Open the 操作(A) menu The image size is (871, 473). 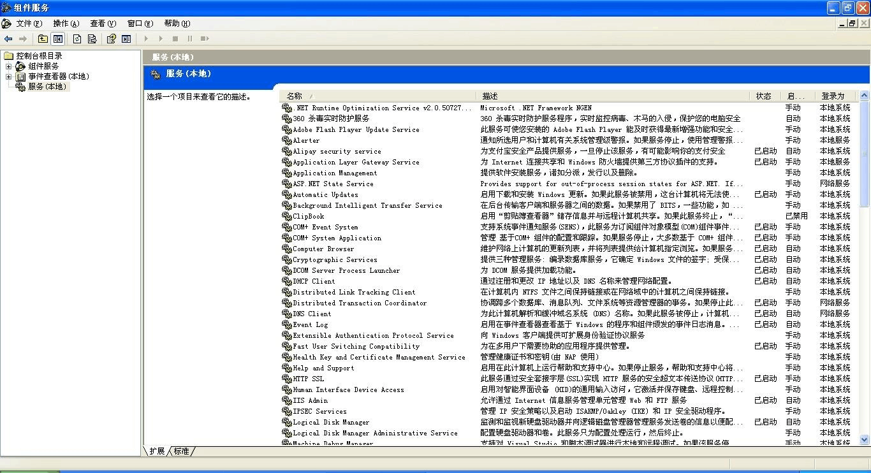pyautogui.click(x=66, y=24)
